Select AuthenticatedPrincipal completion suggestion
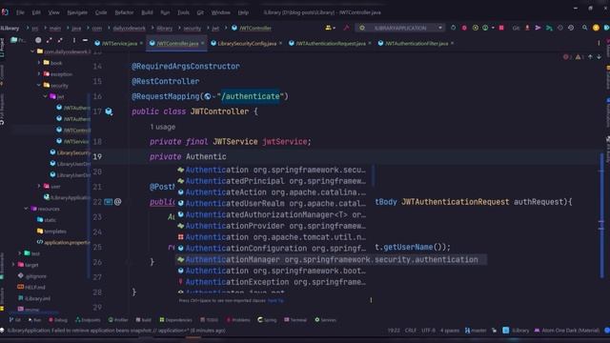The image size is (610, 343). [273, 181]
